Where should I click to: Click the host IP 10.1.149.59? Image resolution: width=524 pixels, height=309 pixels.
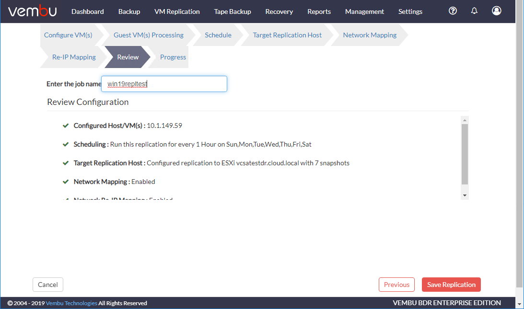click(x=164, y=126)
